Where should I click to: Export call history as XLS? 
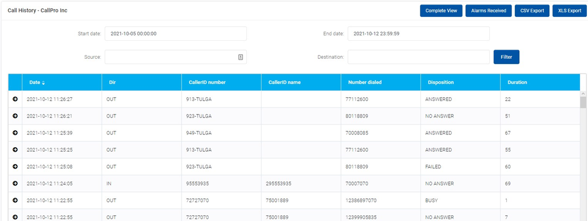pyautogui.click(x=569, y=11)
